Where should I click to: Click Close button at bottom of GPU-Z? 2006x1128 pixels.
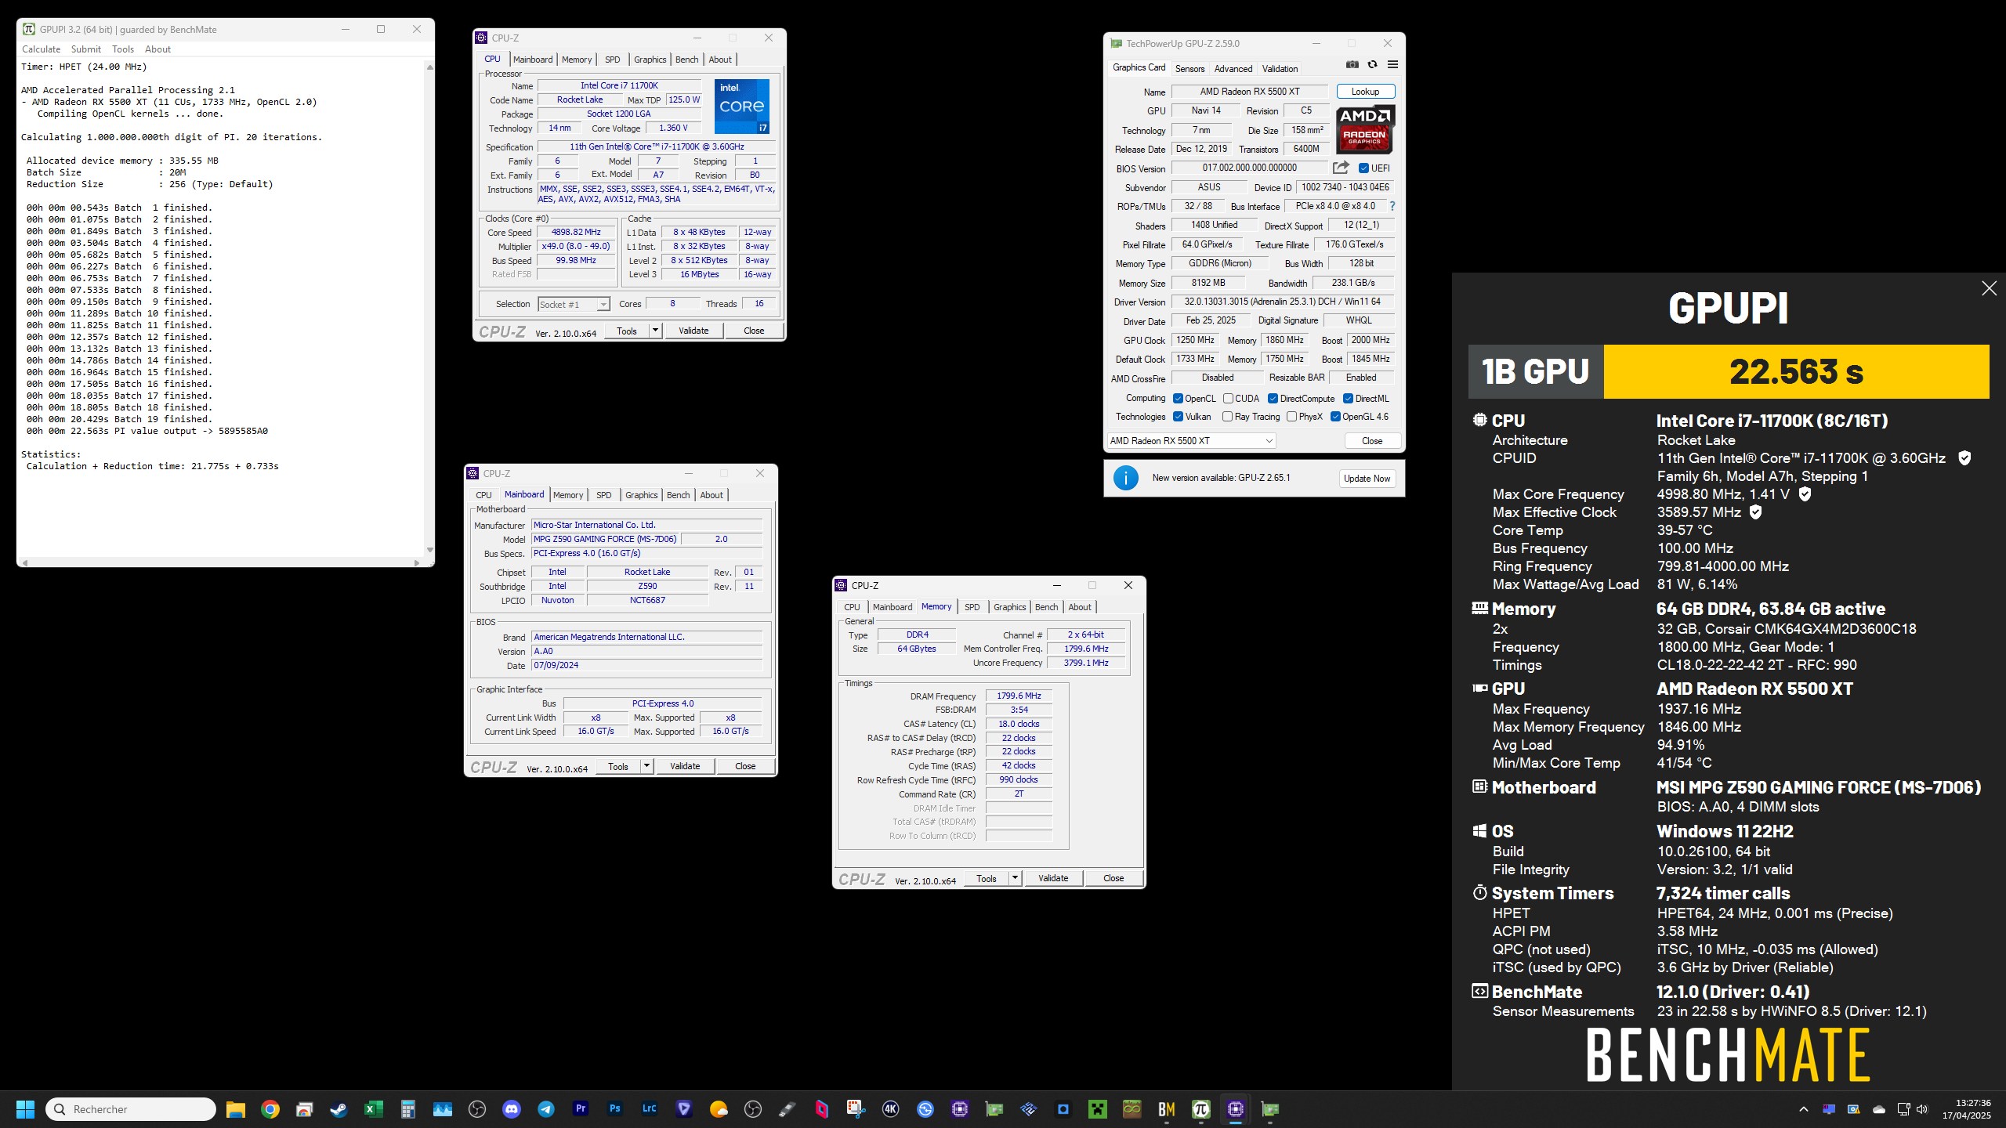point(1372,441)
